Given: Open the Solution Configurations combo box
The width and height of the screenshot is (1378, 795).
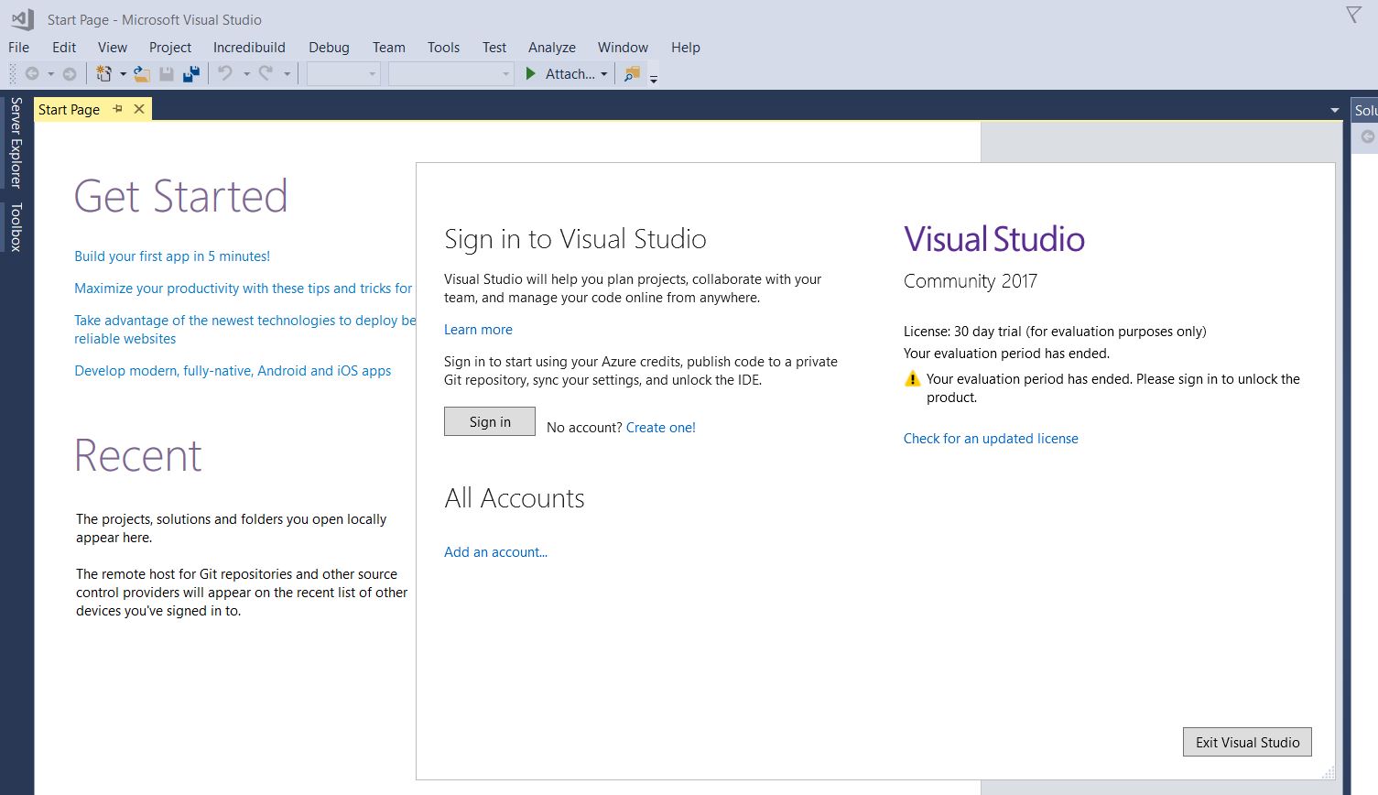Looking at the screenshot, I should click(343, 74).
